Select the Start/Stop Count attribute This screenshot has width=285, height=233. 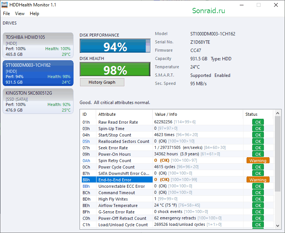177,135
